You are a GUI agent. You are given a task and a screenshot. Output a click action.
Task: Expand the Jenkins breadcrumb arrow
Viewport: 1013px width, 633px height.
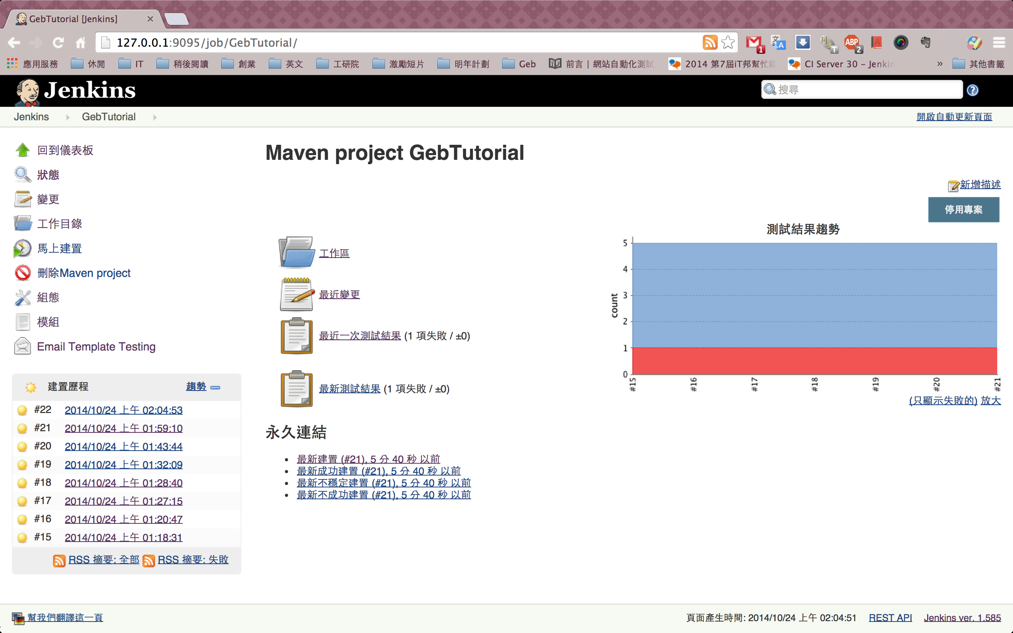pyautogui.click(x=67, y=117)
